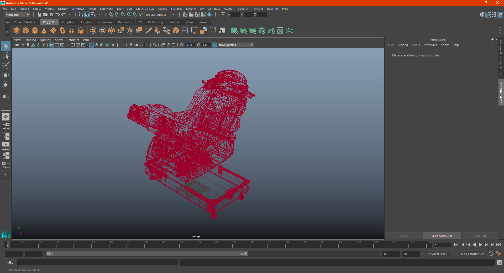Play the animation forward
The image size is (504, 273).
(480, 245)
